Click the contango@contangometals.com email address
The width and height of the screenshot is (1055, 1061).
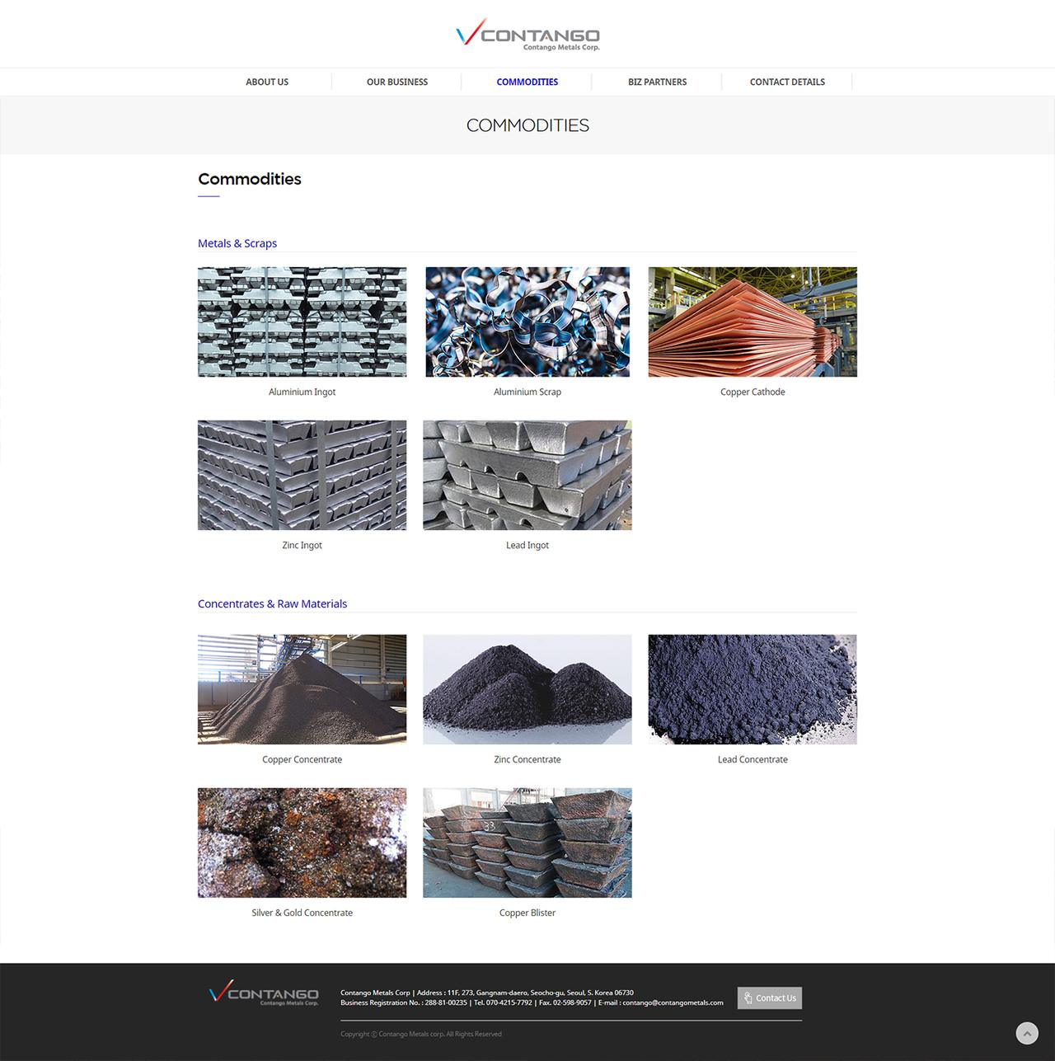(x=673, y=1002)
